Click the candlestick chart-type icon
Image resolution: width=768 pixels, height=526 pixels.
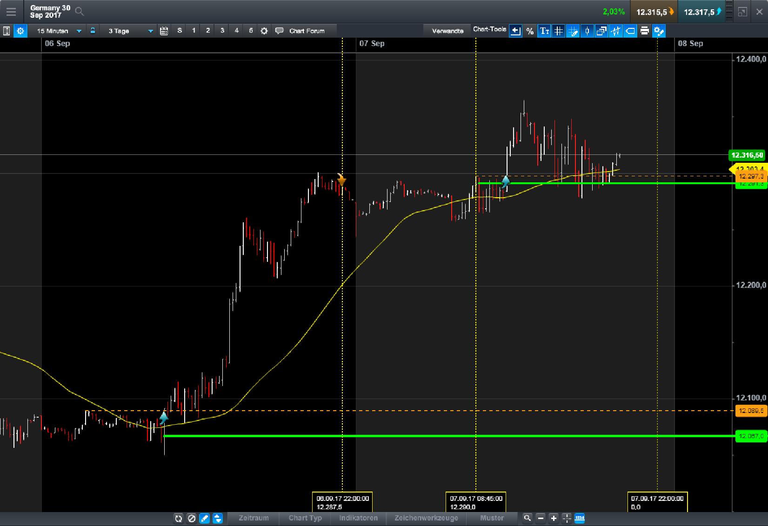point(587,31)
